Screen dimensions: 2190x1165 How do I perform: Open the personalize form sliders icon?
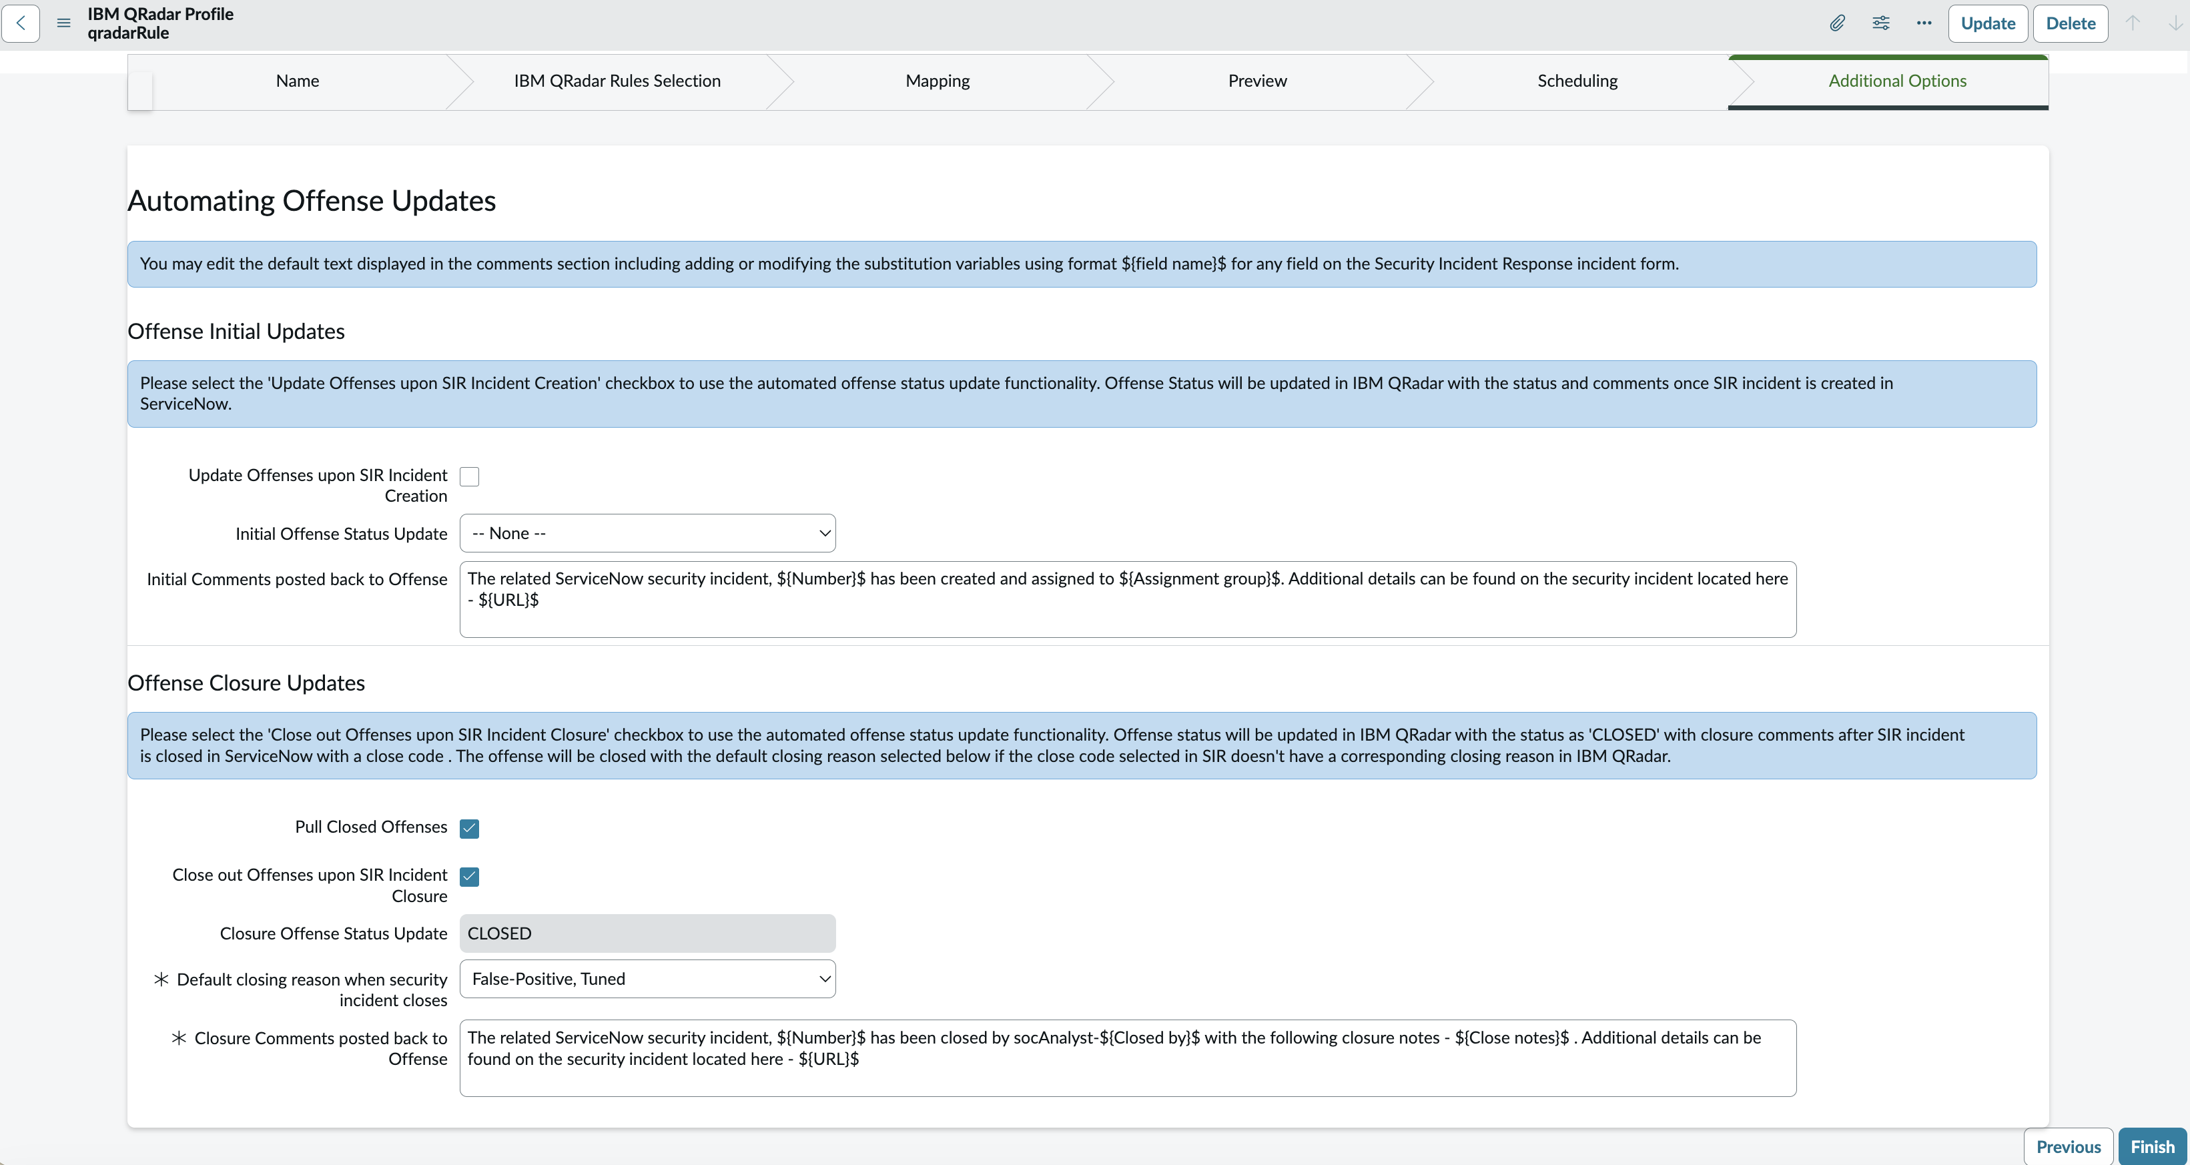coord(1880,23)
